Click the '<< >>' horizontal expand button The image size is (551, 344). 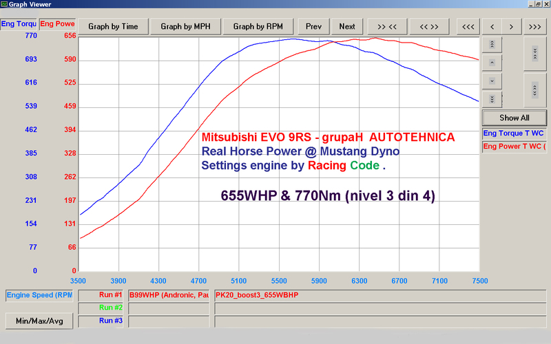pos(429,27)
